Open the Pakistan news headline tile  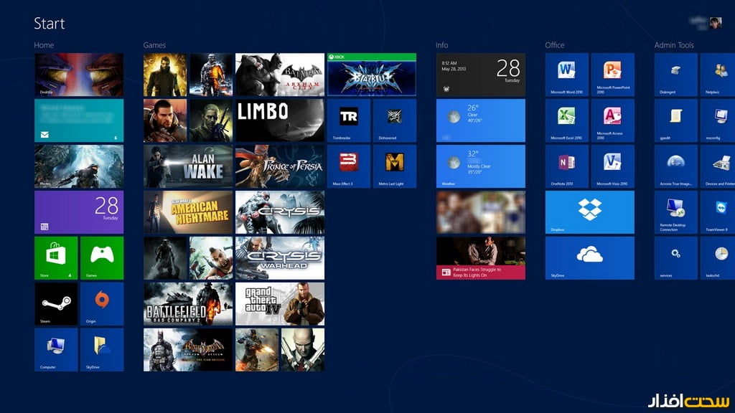click(x=481, y=257)
